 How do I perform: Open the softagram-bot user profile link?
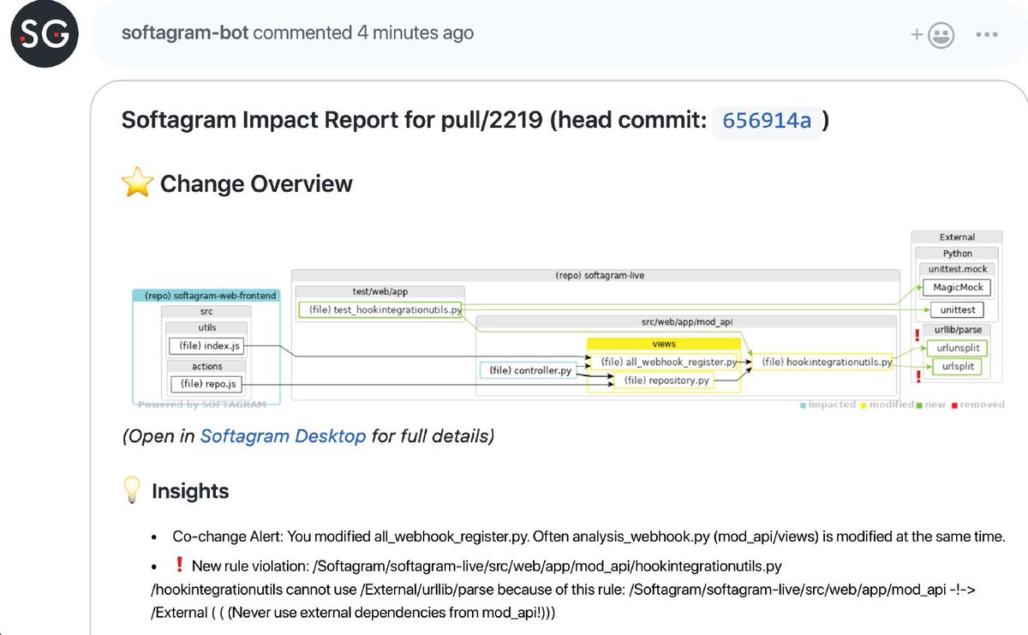[184, 33]
